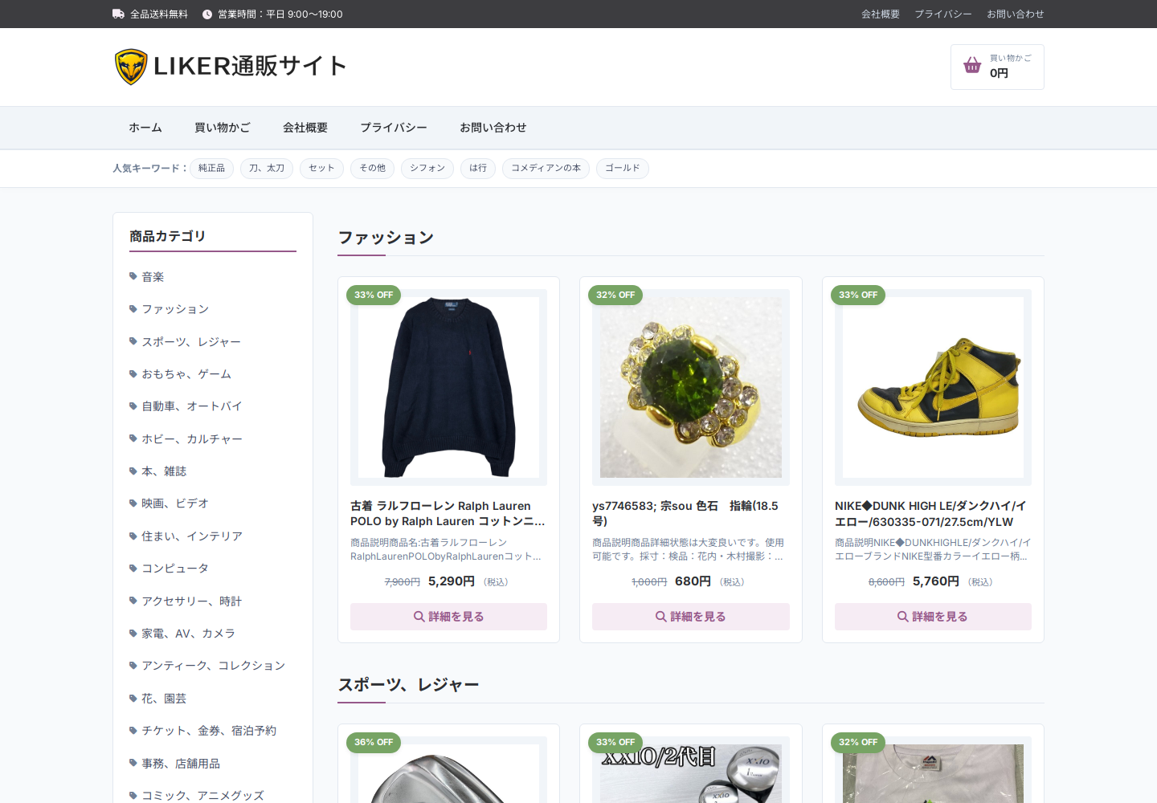Screen dimensions: 1157x803
Task: Select the シフォン keyword tag
Action: coord(427,169)
